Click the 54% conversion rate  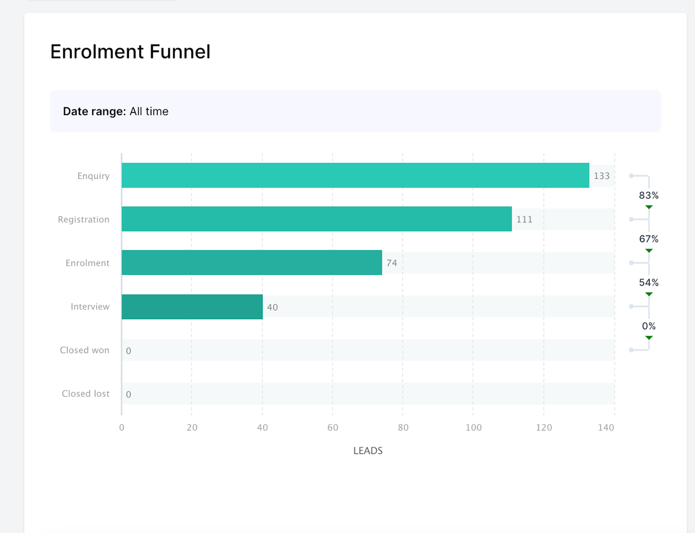tap(649, 283)
